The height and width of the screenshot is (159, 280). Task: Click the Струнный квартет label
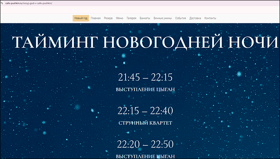coord(145,123)
